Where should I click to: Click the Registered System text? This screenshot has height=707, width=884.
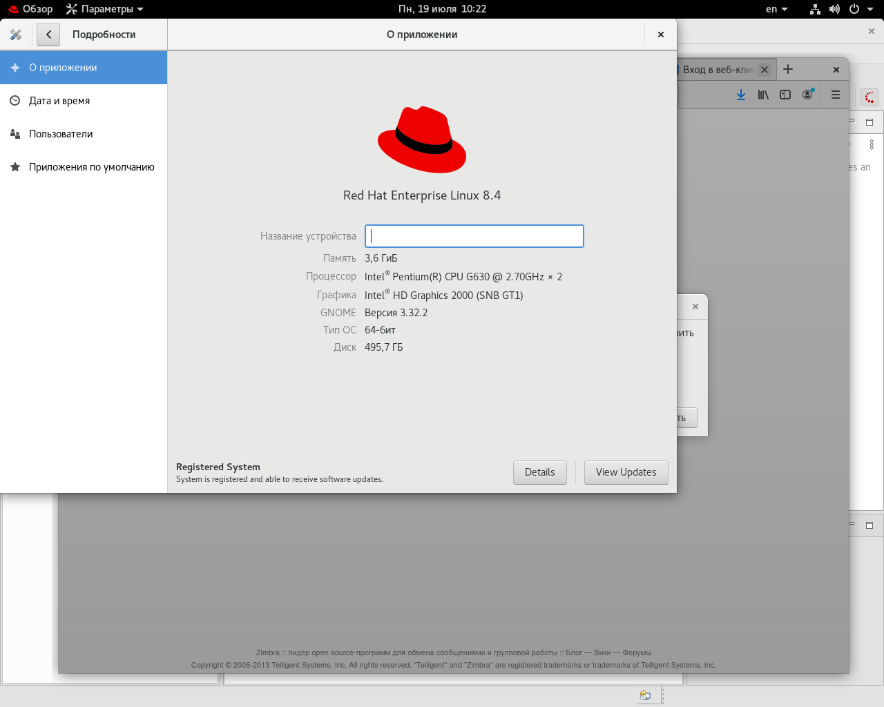[x=218, y=467]
